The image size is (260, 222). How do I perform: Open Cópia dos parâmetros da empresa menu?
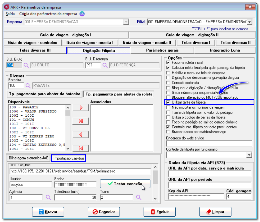[x=48, y=14]
